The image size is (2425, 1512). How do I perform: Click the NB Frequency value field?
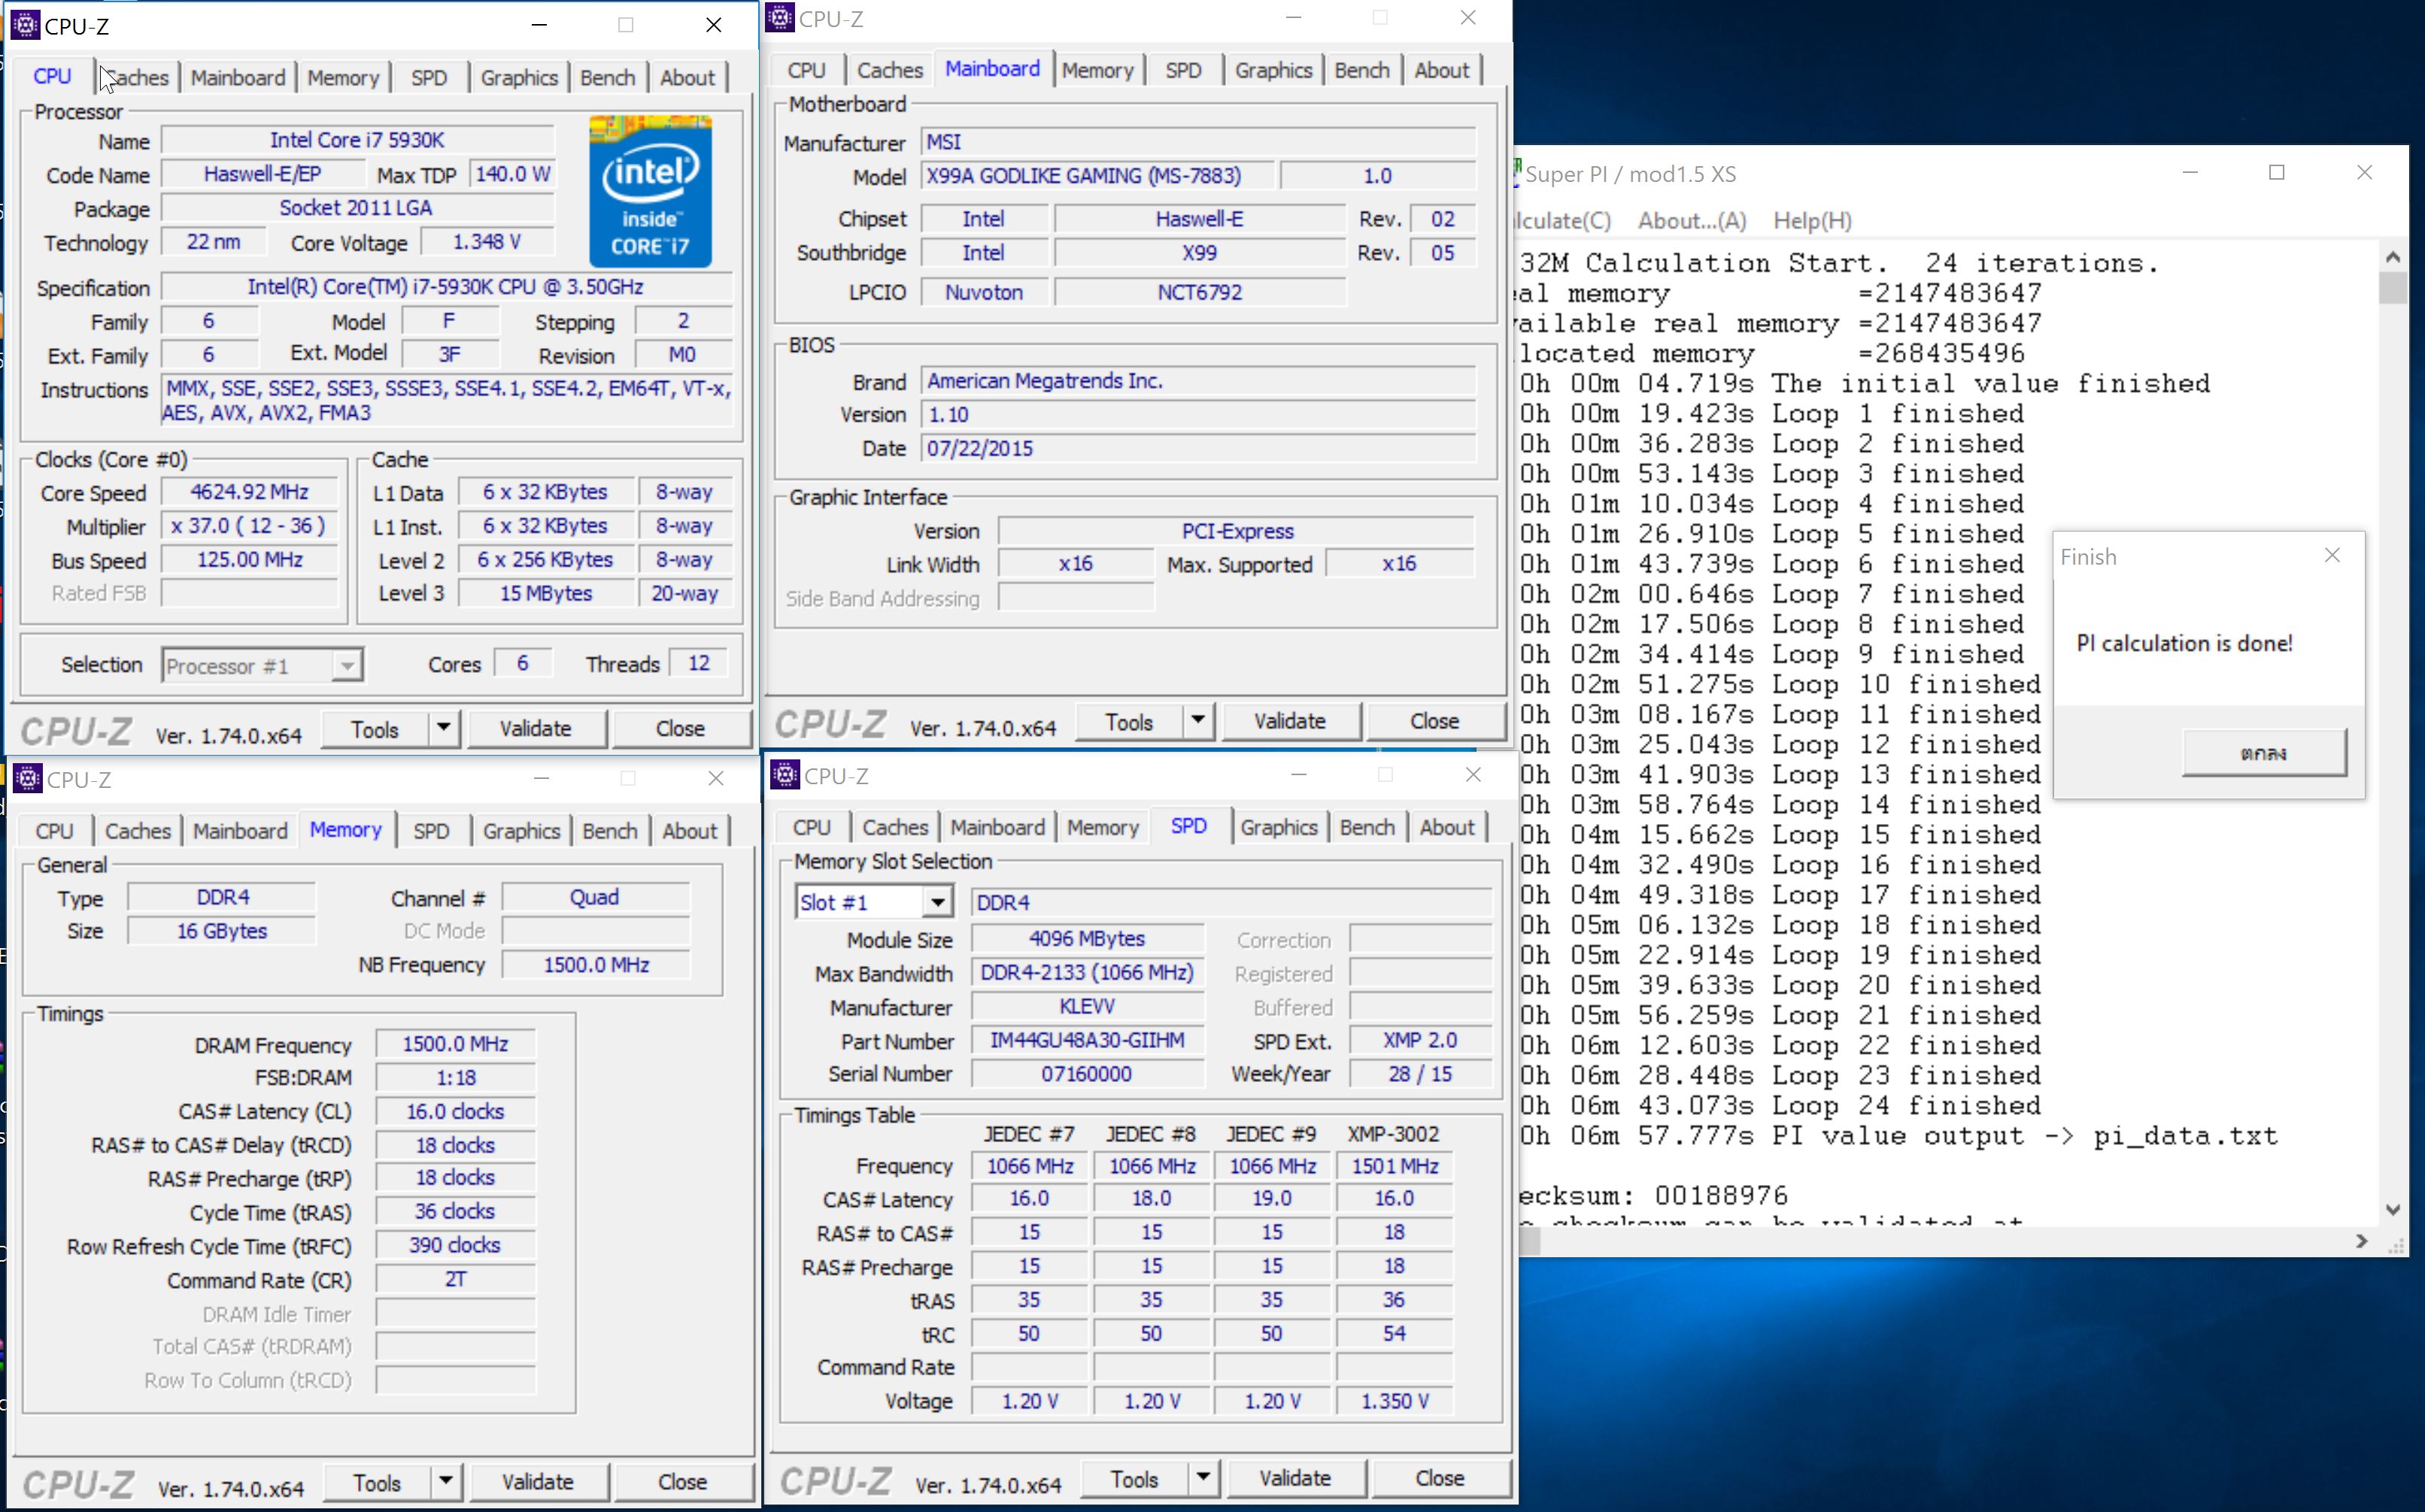click(596, 965)
